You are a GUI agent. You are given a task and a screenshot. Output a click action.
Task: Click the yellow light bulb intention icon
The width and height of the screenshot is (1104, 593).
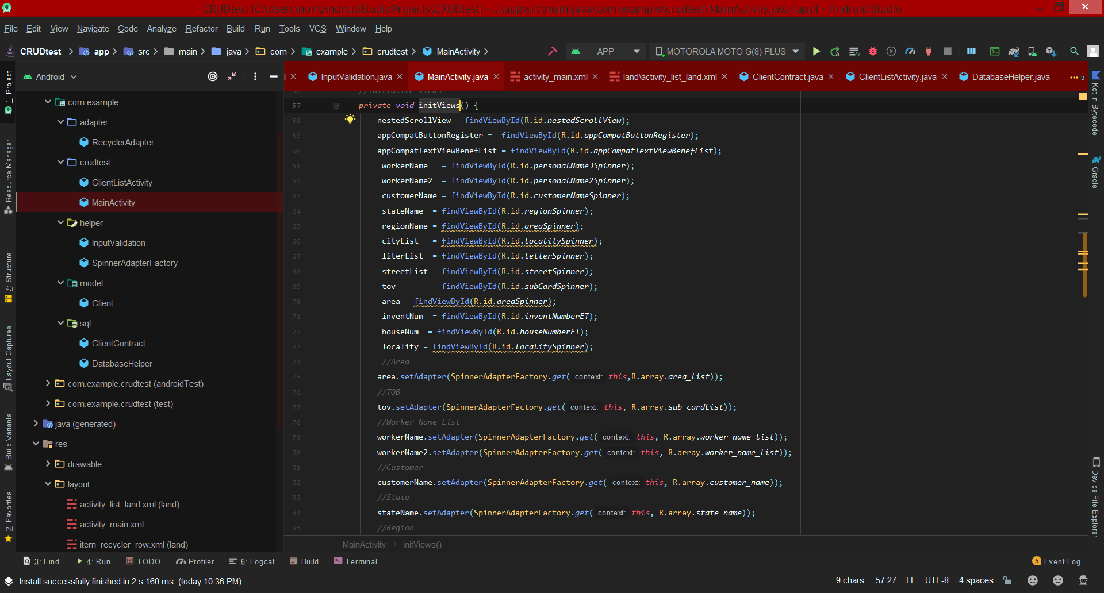point(350,120)
